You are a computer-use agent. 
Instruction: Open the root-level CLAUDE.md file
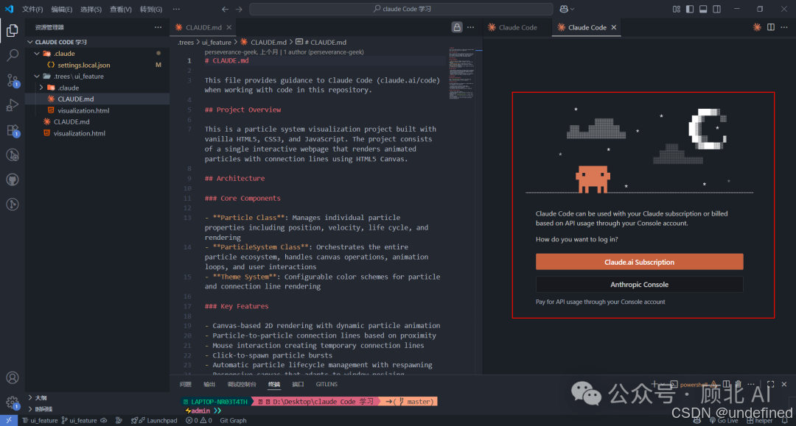coord(97,121)
